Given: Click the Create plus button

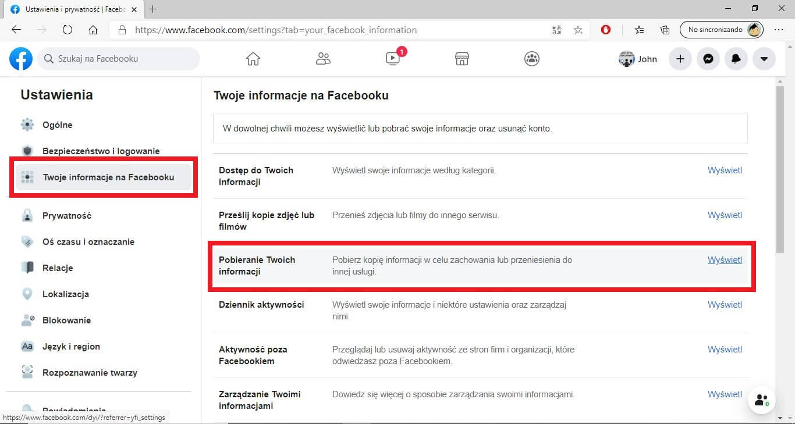Looking at the screenshot, I should [680, 59].
